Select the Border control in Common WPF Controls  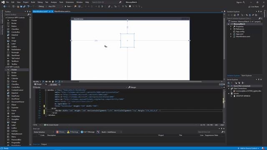point(14,23)
